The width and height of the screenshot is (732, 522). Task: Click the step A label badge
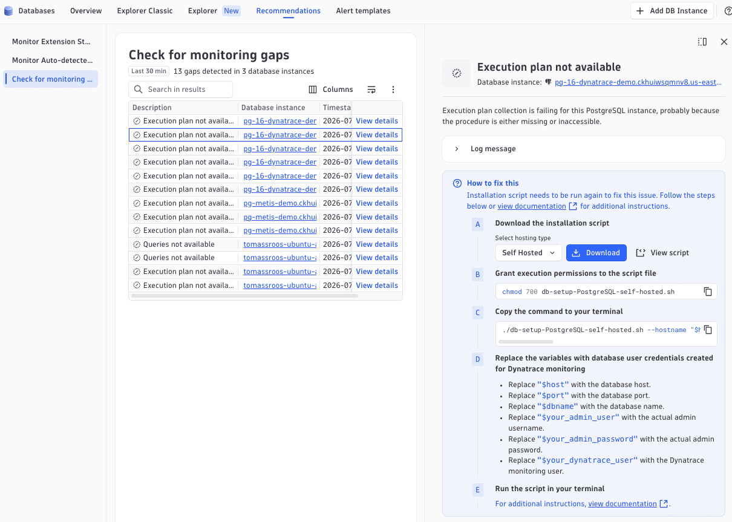point(477,224)
